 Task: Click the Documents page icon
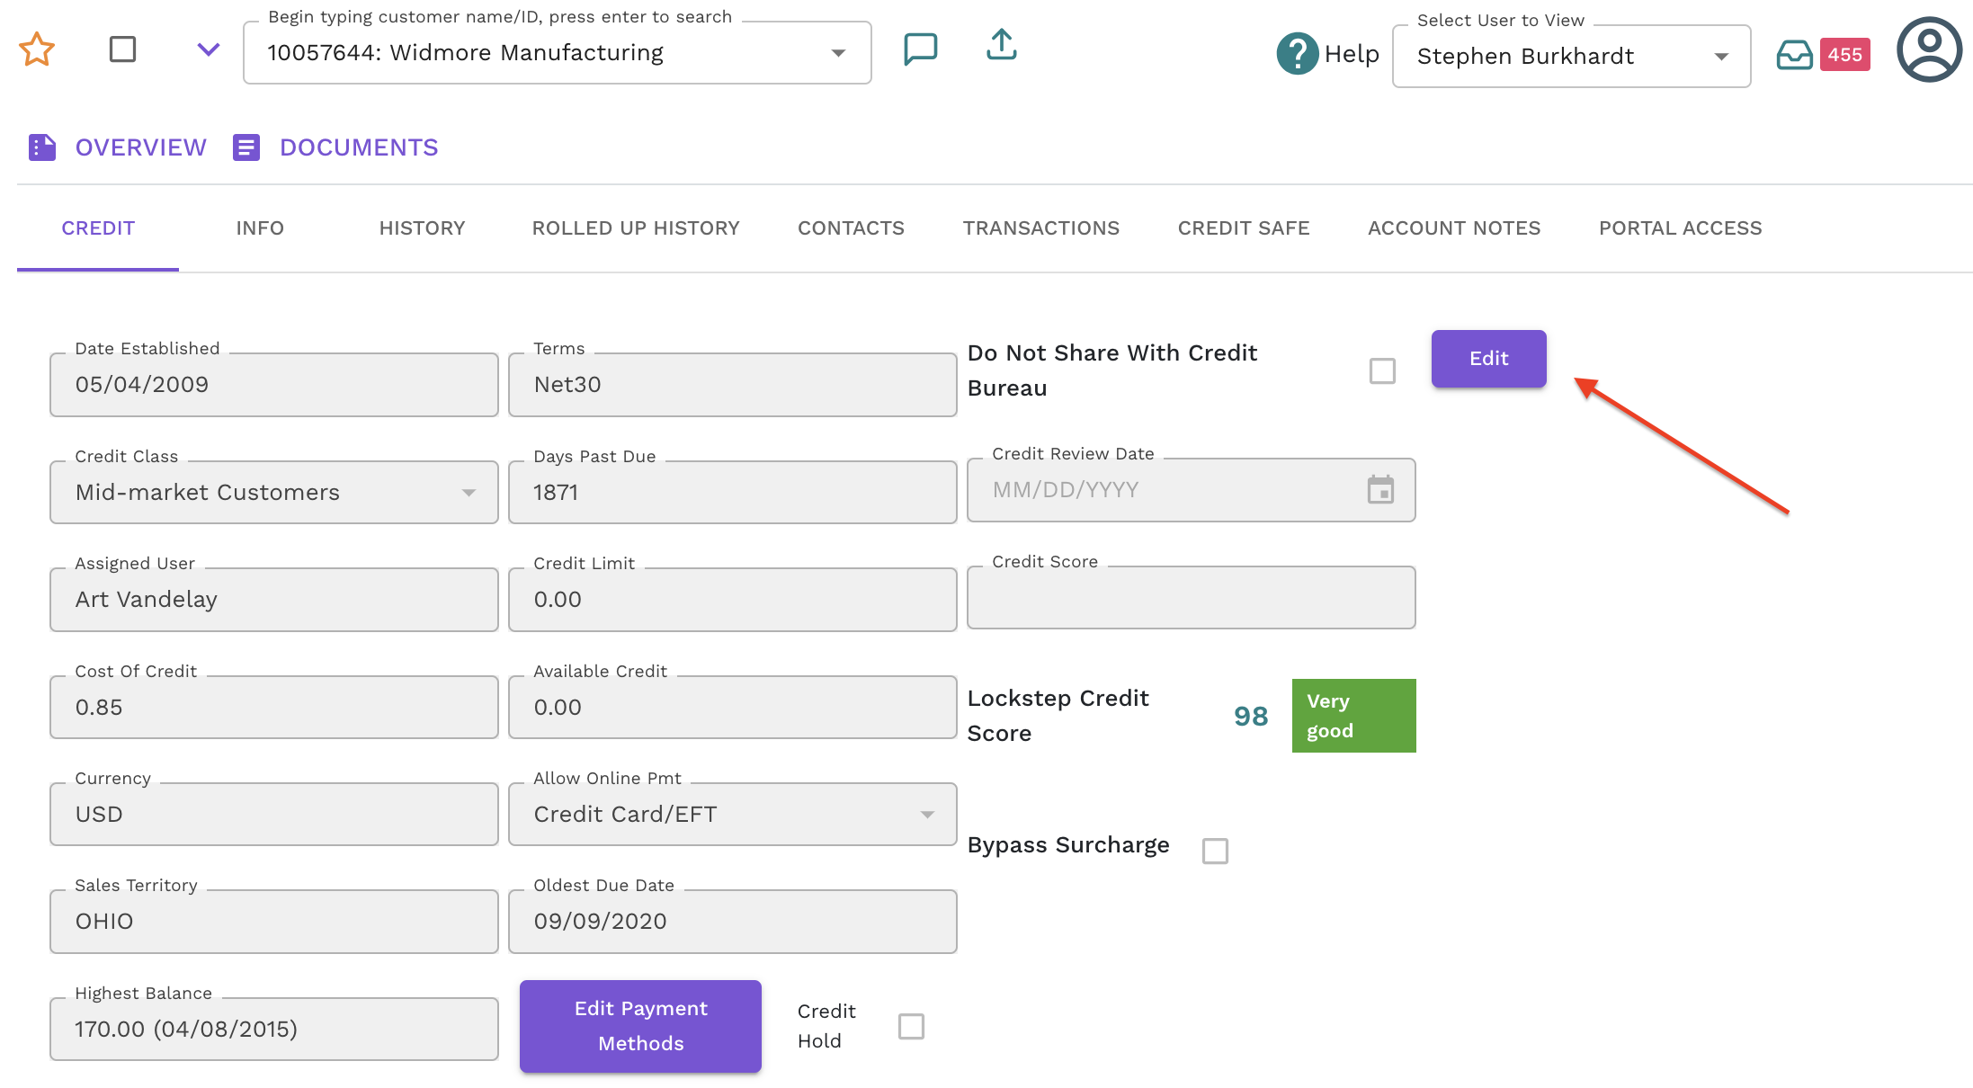click(x=246, y=147)
